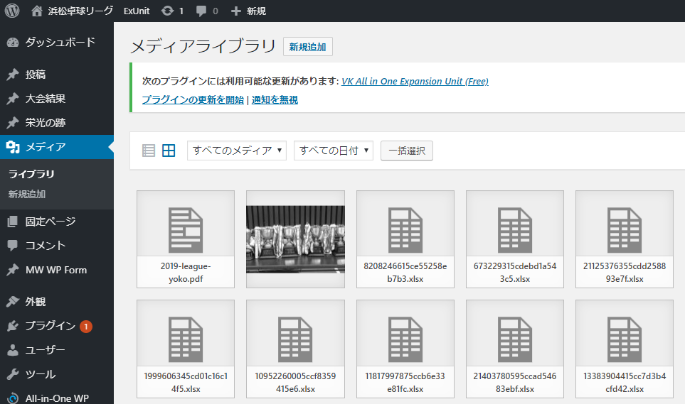Open the 浜松卓球リーグ site home icon
The image size is (685, 404).
(x=37, y=11)
